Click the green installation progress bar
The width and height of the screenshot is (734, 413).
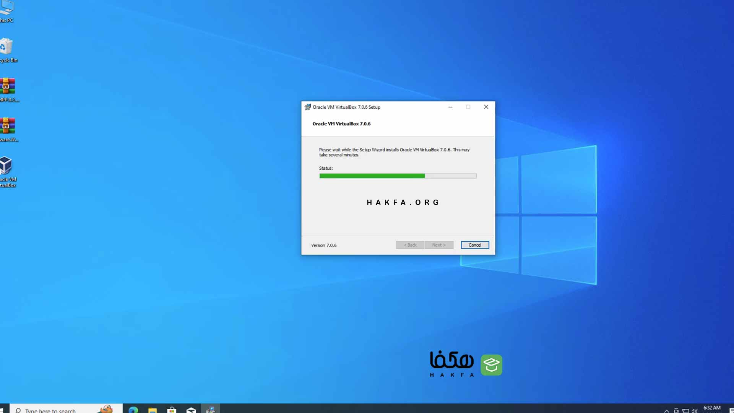pyautogui.click(x=398, y=176)
